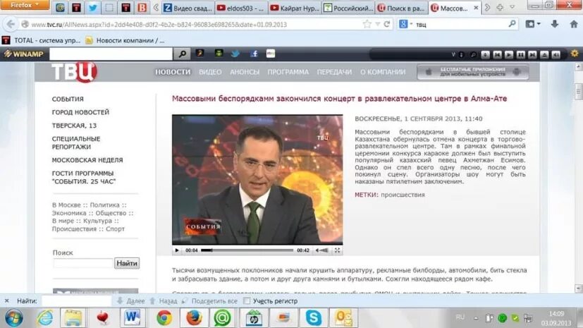583x328 pixels.
Task: Click the ТВЦ site logo
Action: point(74,71)
